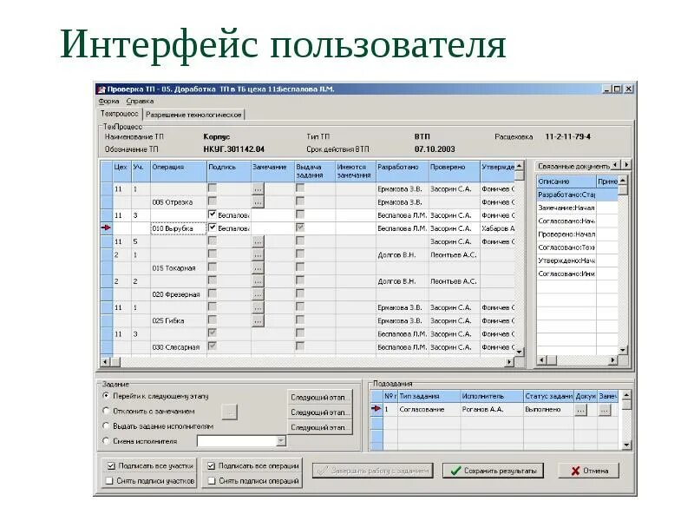Toggle Подпись checkbox for 030 Слесарная

213,346
